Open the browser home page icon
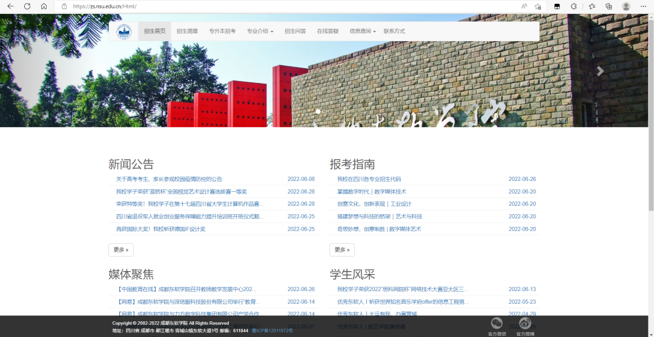 [x=44, y=6]
